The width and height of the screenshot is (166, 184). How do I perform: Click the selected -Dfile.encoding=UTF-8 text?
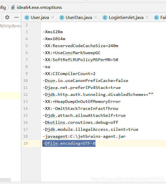(69, 143)
